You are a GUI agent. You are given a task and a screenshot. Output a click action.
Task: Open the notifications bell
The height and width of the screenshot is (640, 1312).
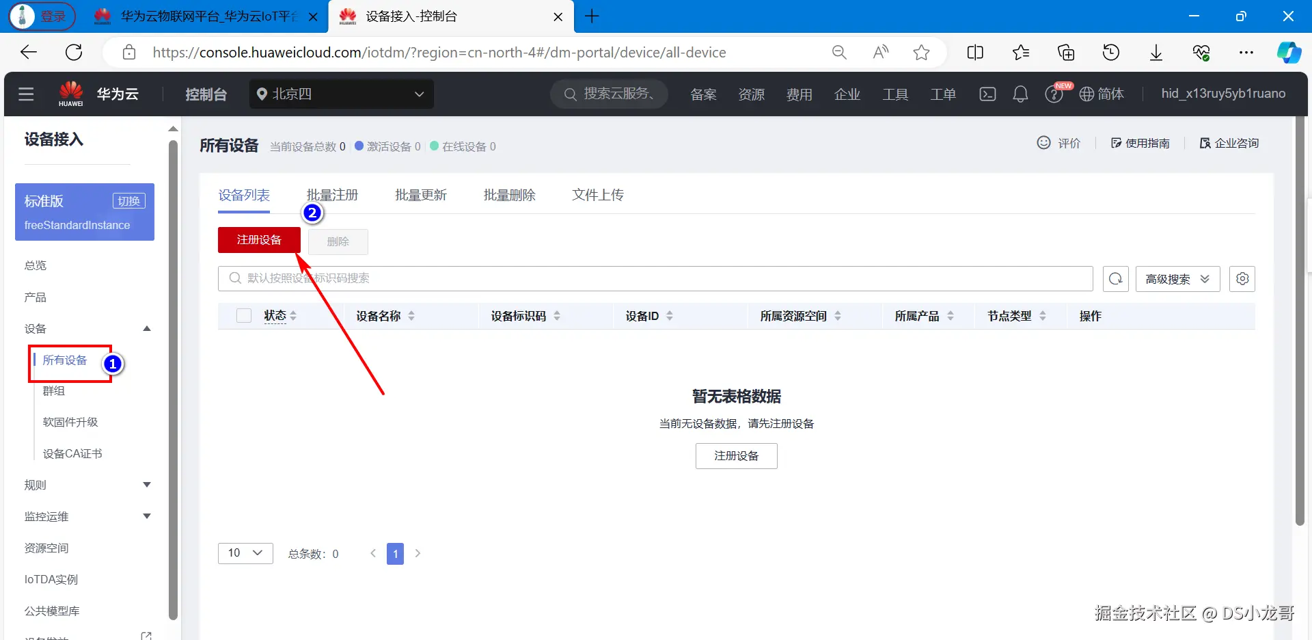(1020, 94)
